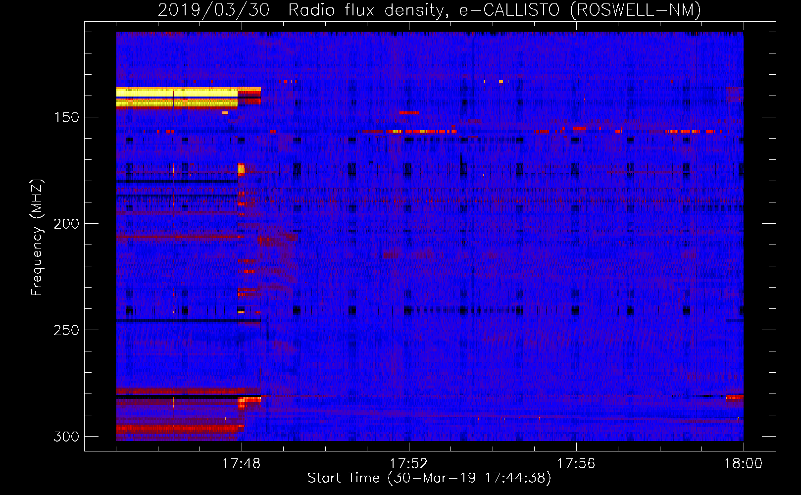Screen dimensions: 801x495
Task: Click the 150 frequency tick label
Action: coord(66,117)
